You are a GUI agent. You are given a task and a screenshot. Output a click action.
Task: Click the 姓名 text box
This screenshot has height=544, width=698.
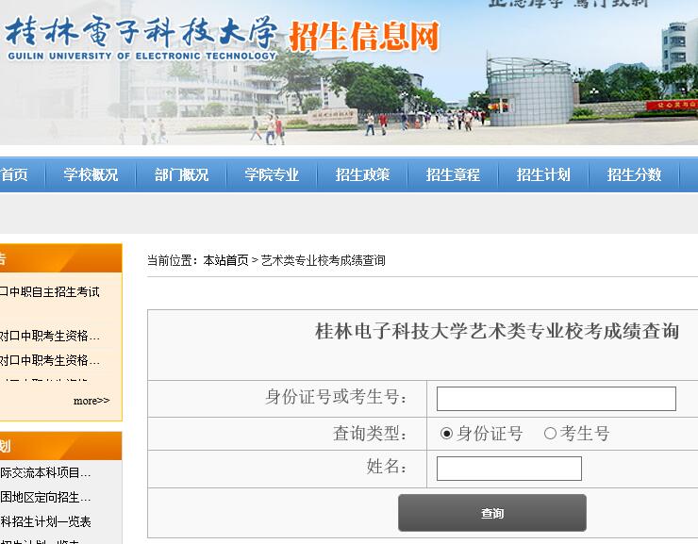[x=508, y=469]
